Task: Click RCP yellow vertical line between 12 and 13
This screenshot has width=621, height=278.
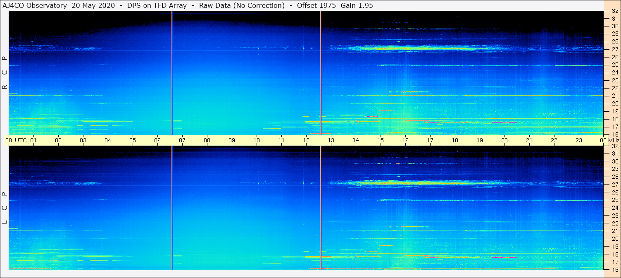Action: [x=321, y=73]
